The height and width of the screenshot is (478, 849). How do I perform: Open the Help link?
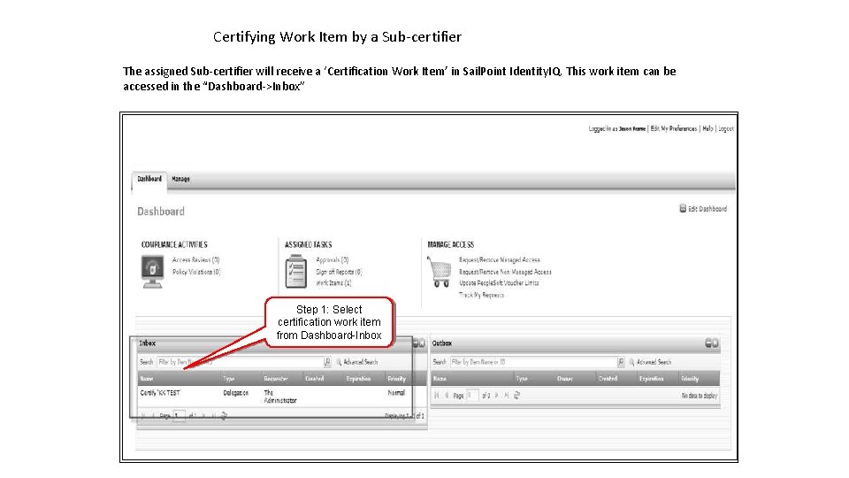707,129
